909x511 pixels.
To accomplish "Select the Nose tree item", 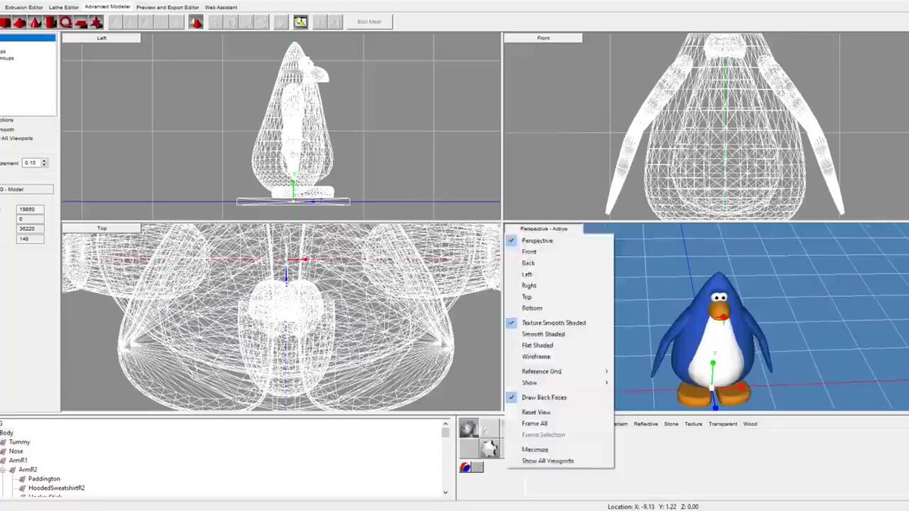I will (x=16, y=451).
